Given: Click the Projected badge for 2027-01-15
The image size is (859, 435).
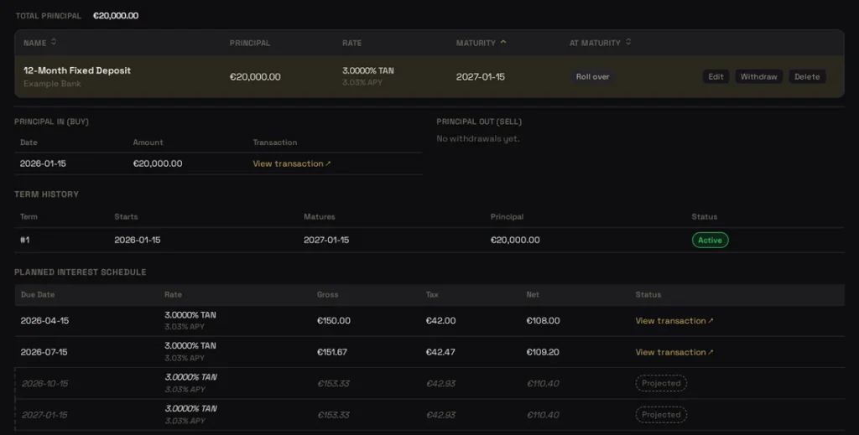Looking at the screenshot, I should coord(661,415).
